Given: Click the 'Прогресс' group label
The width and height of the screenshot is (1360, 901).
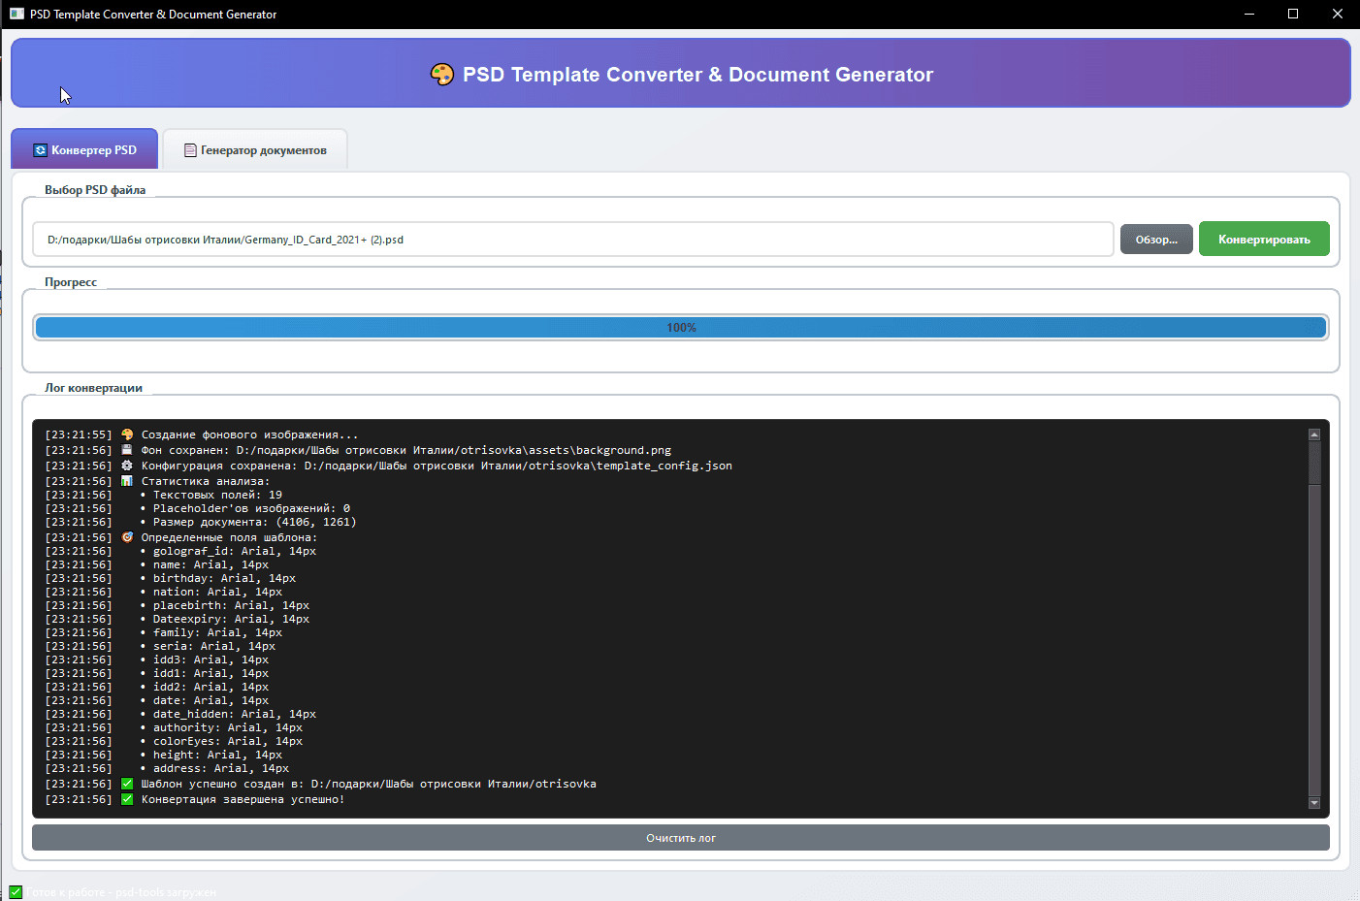Looking at the screenshot, I should click(x=71, y=282).
